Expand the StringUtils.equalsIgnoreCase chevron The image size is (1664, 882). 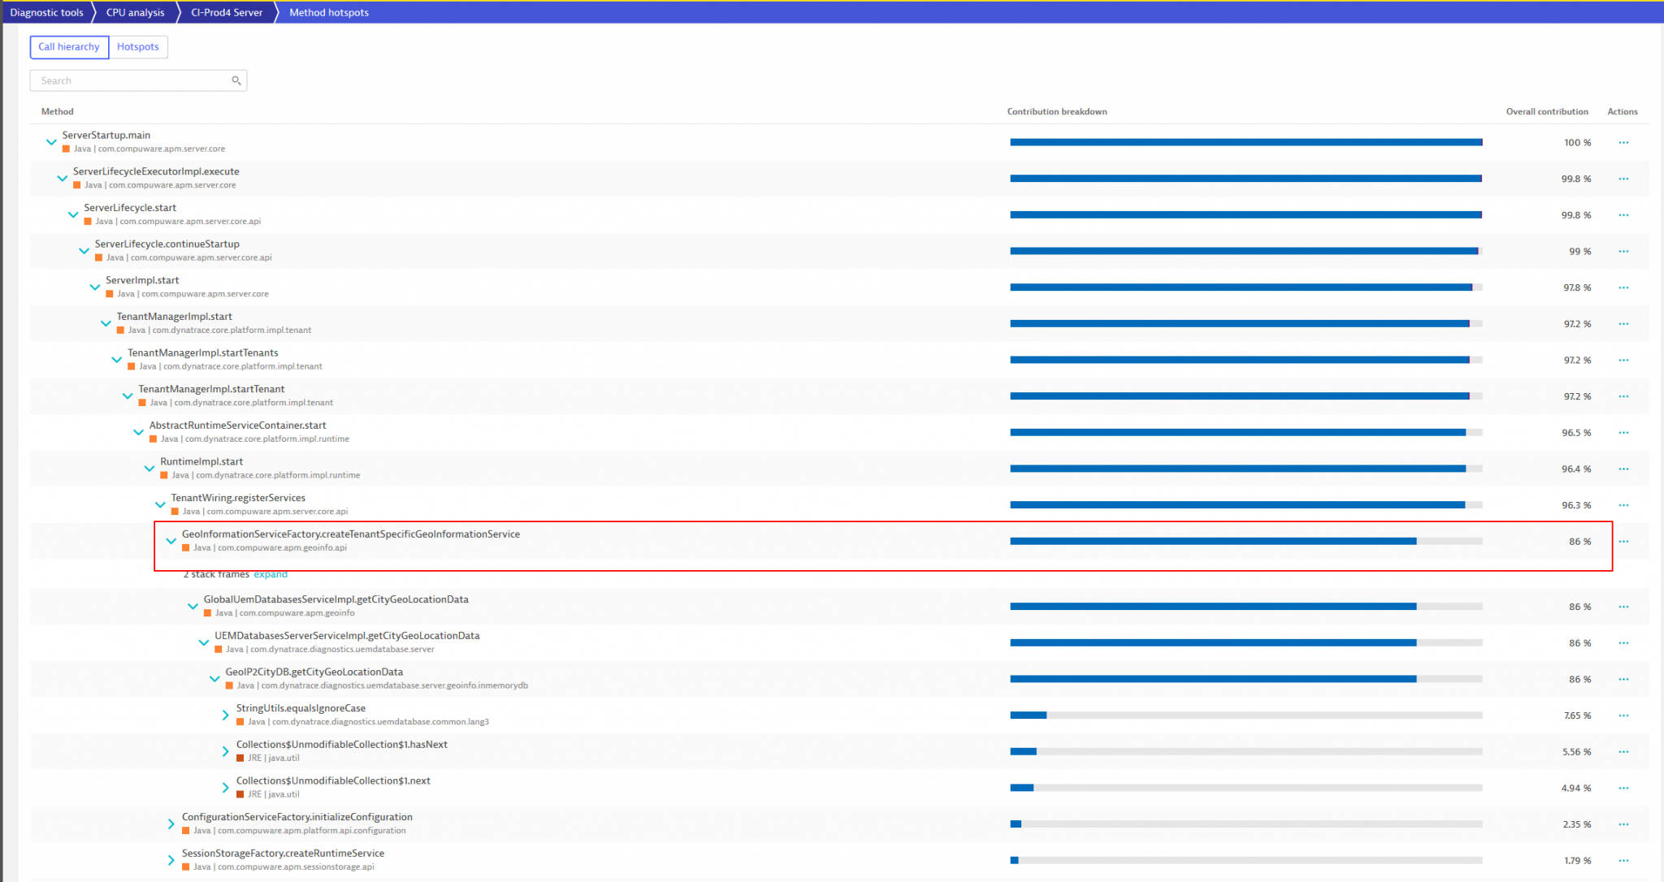[225, 715]
